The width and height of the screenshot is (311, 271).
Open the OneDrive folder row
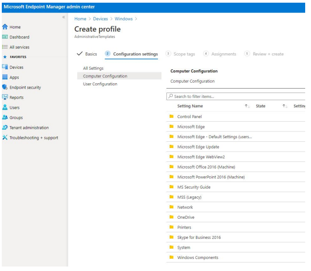236,217
